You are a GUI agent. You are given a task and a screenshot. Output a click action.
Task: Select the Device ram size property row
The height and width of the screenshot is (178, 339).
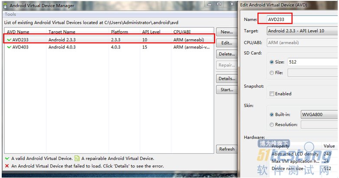point(303,168)
